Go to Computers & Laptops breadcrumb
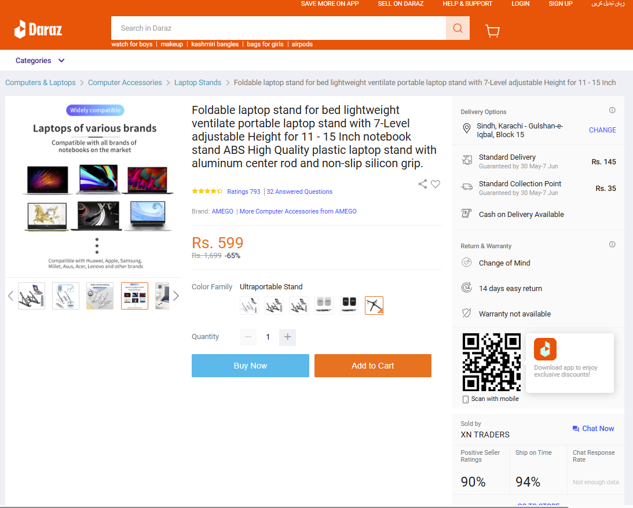Screen dimensions: 633x508 pos(41,82)
